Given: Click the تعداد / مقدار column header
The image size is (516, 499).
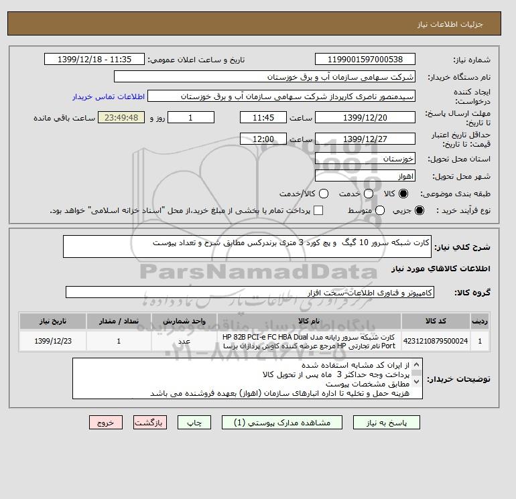Looking at the screenshot, I should (119, 321).
